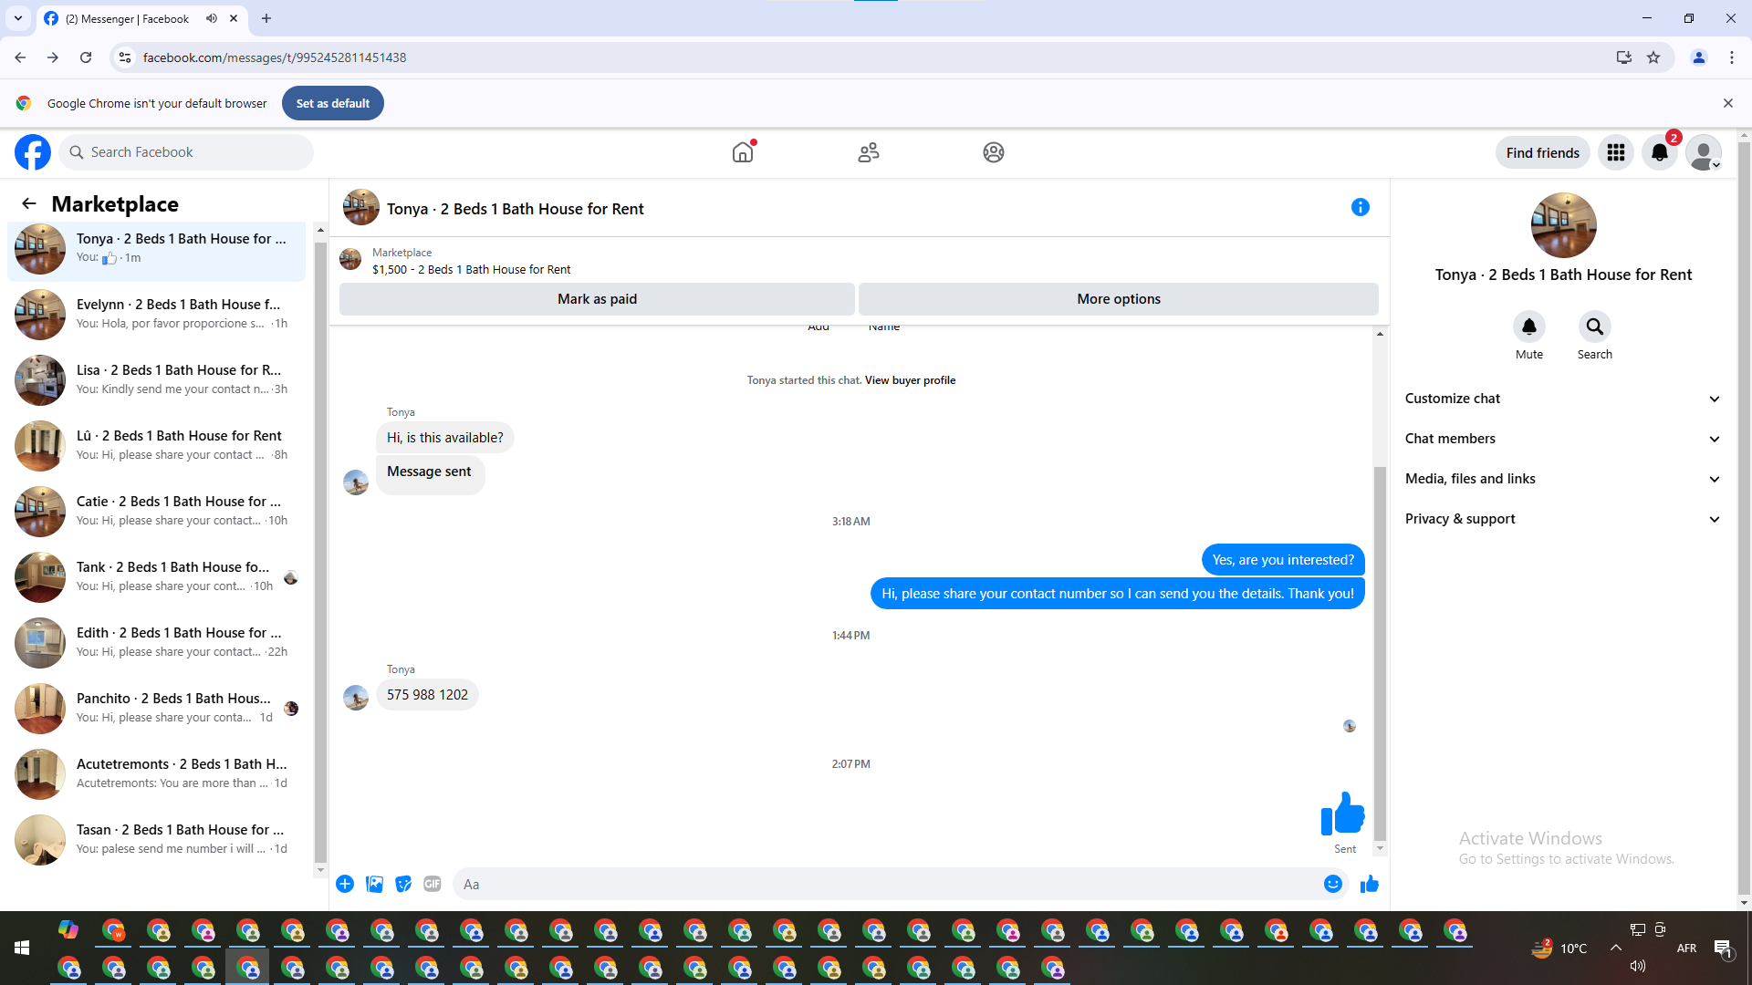The height and width of the screenshot is (985, 1752).
Task: Open Chrome's three-dot menu
Action: 1732,57
